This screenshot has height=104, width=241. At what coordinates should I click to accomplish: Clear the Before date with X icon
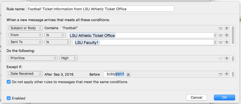tap(128, 75)
